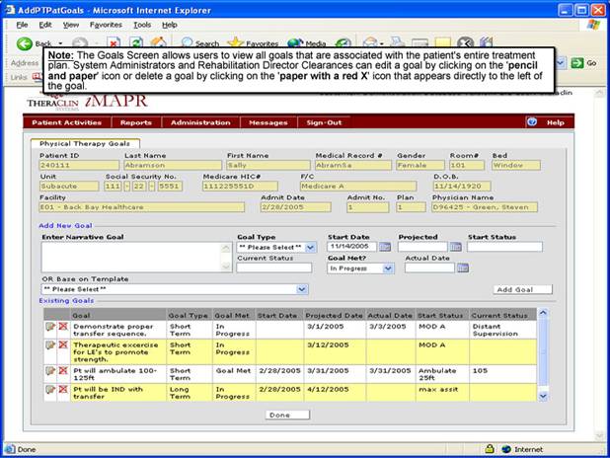Open the Projected date calendar picker
The height and width of the screenshot is (458, 610).
[x=456, y=247]
